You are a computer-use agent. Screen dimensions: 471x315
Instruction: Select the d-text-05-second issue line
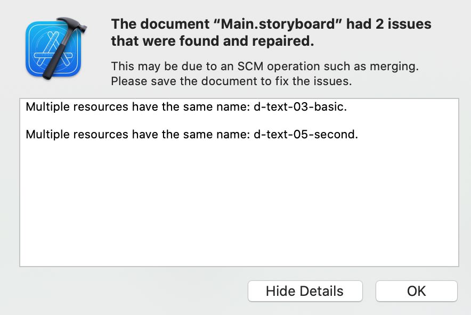pos(192,135)
